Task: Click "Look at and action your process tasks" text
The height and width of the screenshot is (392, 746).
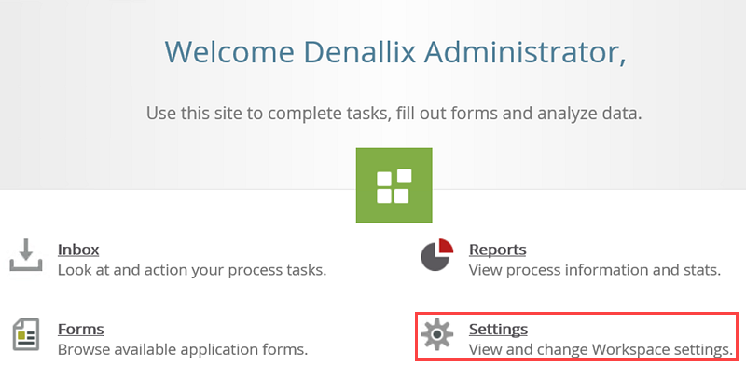Action: pyautogui.click(x=191, y=270)
